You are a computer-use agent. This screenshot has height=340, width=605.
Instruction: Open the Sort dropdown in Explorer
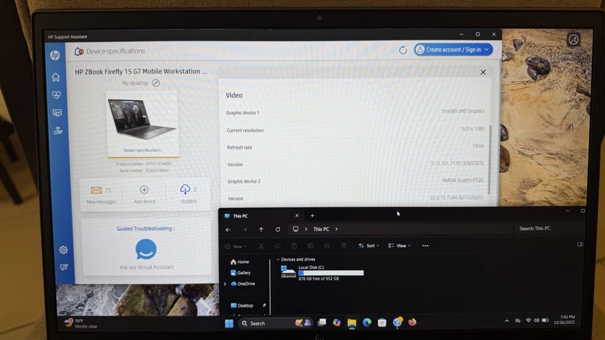click(x=369, y=246)
